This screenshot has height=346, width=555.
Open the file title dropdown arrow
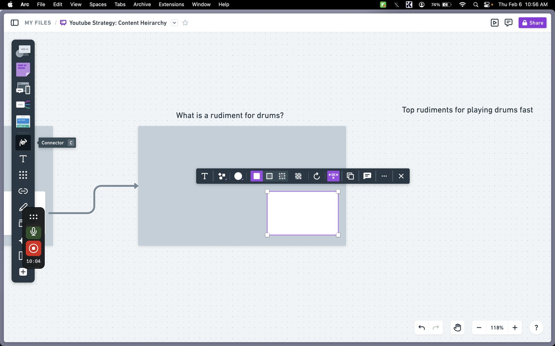point(174,23)
